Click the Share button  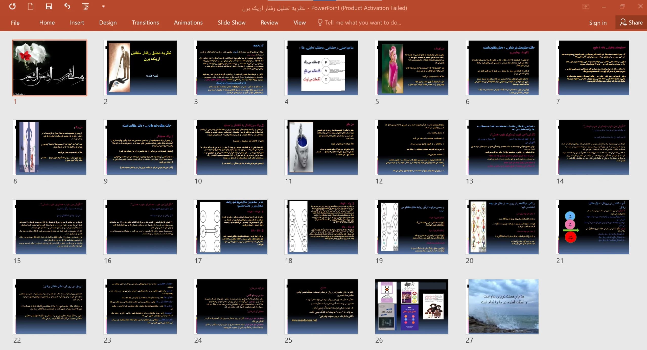click(631, 22)
